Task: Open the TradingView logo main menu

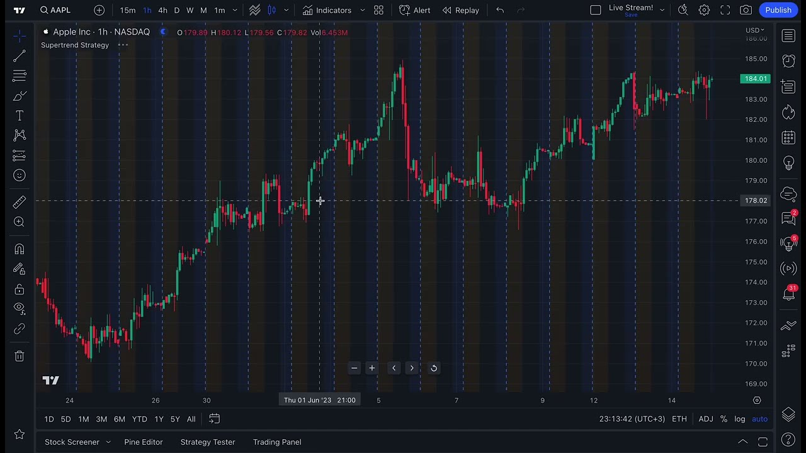Action: tap(19, 10)
